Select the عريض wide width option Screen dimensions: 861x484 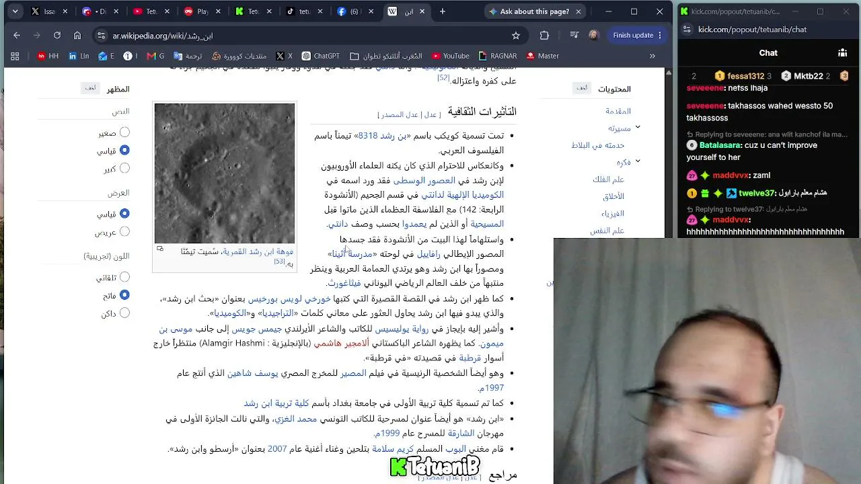pyautogui.click(x=124, y=232)
